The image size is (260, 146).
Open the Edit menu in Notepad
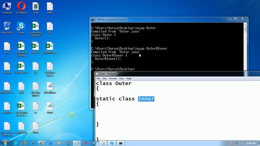104,78
